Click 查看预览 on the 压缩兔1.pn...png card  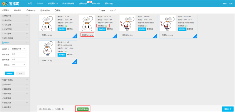(x=110, y=29)
